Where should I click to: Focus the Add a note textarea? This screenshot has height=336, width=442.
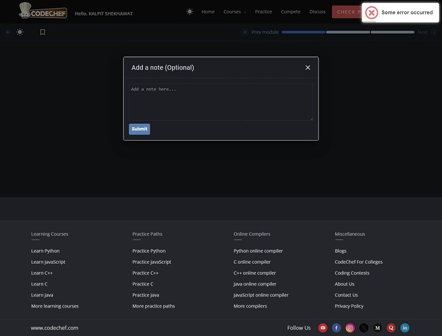[221, 102]
